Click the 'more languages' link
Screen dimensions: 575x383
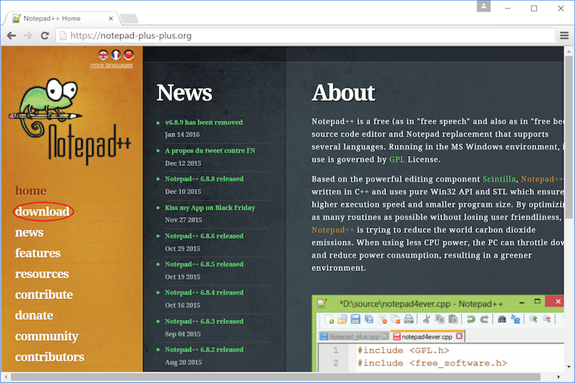[111, 65]
